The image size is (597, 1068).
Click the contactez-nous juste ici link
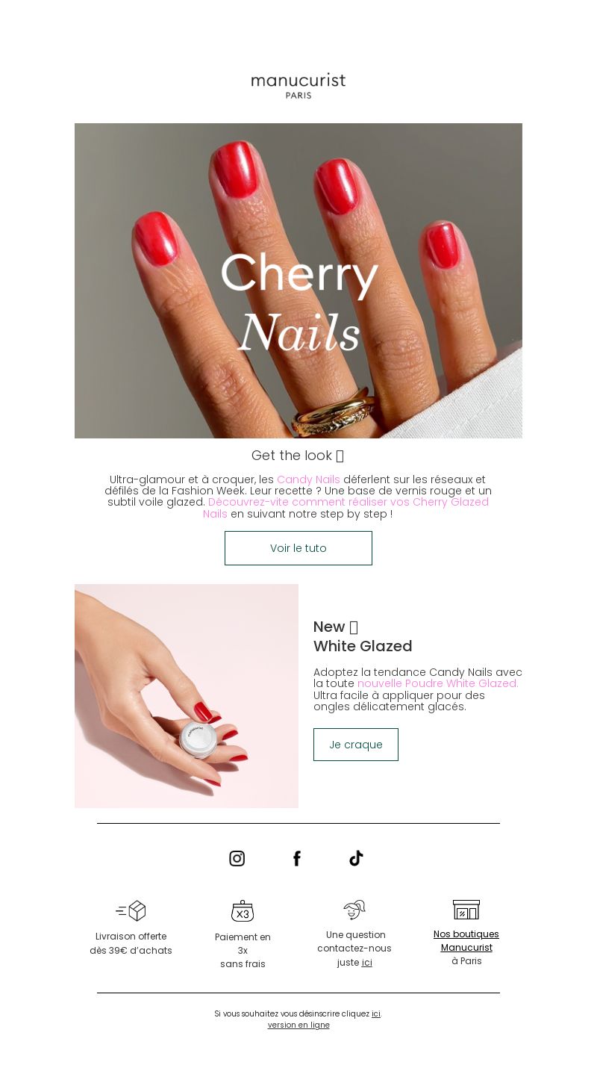pyautogui.click(x=367, y=963)
